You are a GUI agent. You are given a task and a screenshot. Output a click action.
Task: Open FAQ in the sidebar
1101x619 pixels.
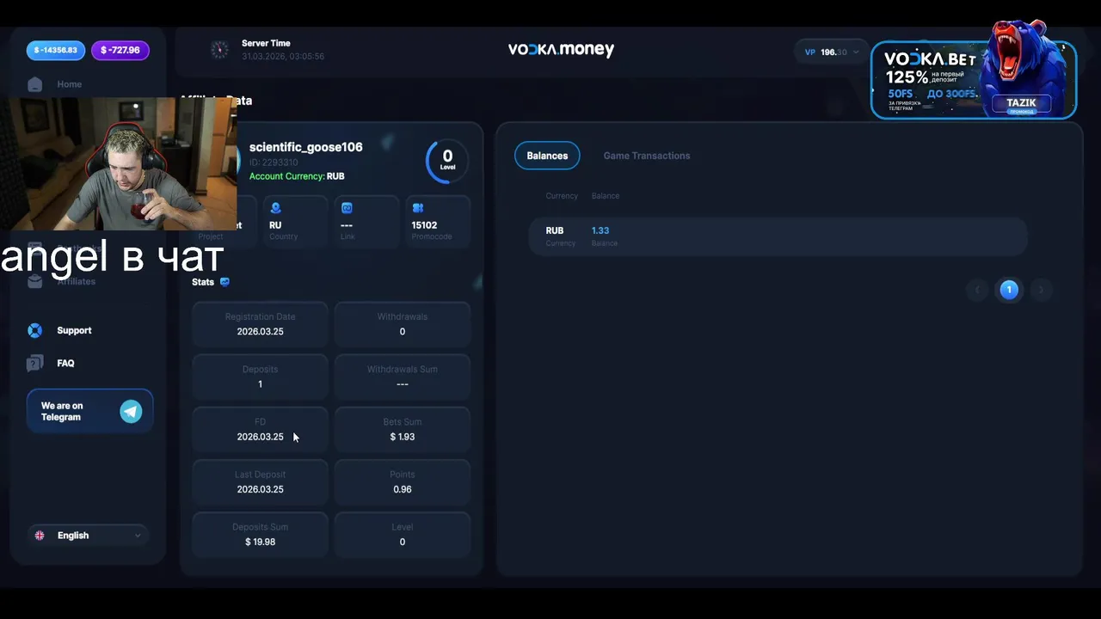65,363
